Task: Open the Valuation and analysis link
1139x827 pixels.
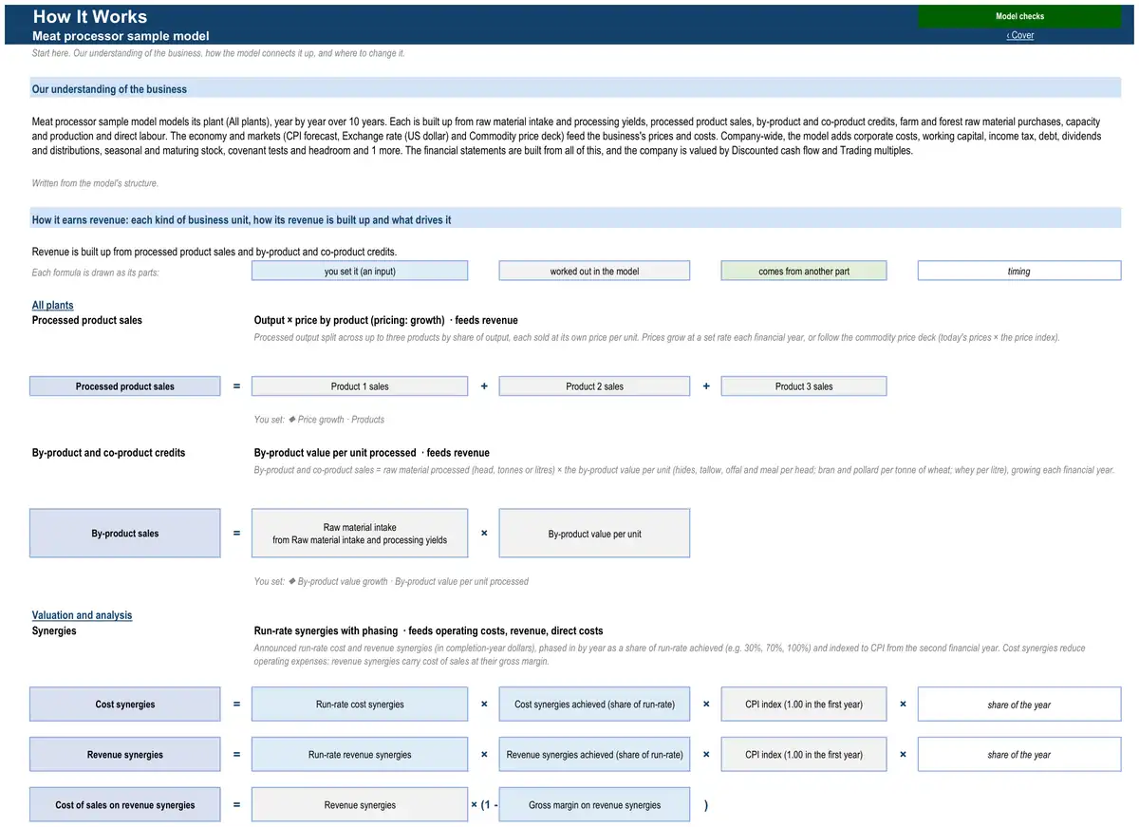Action: pos(83,615)
